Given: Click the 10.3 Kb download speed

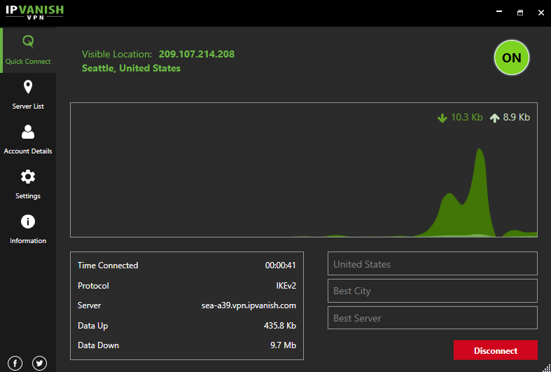Looking at the screenshot, I should [x=467, y=117].
